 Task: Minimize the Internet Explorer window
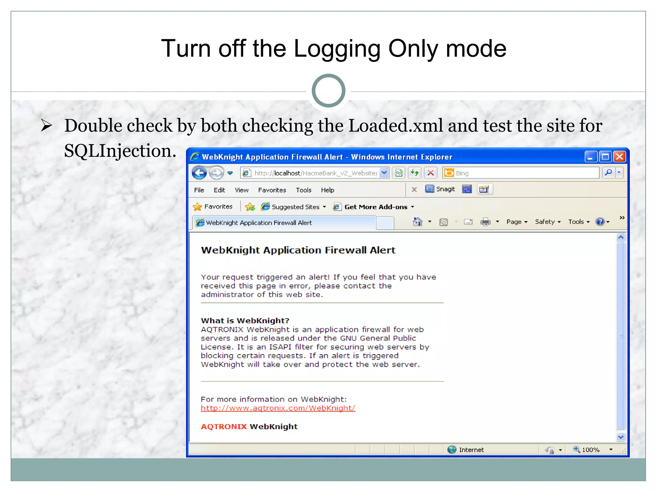591,157
